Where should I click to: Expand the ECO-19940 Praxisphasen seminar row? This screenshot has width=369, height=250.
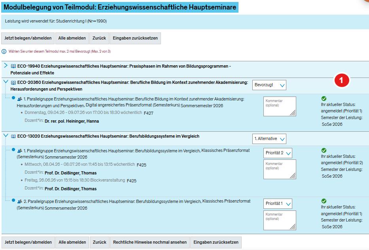click(x=6, y=65)
